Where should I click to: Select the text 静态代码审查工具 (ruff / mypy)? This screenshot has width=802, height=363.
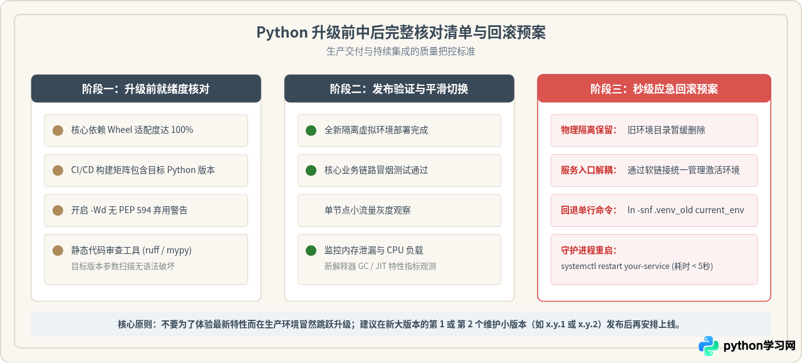132,251
